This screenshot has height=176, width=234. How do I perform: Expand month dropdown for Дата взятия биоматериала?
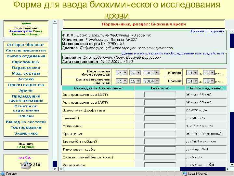[139, 73]
